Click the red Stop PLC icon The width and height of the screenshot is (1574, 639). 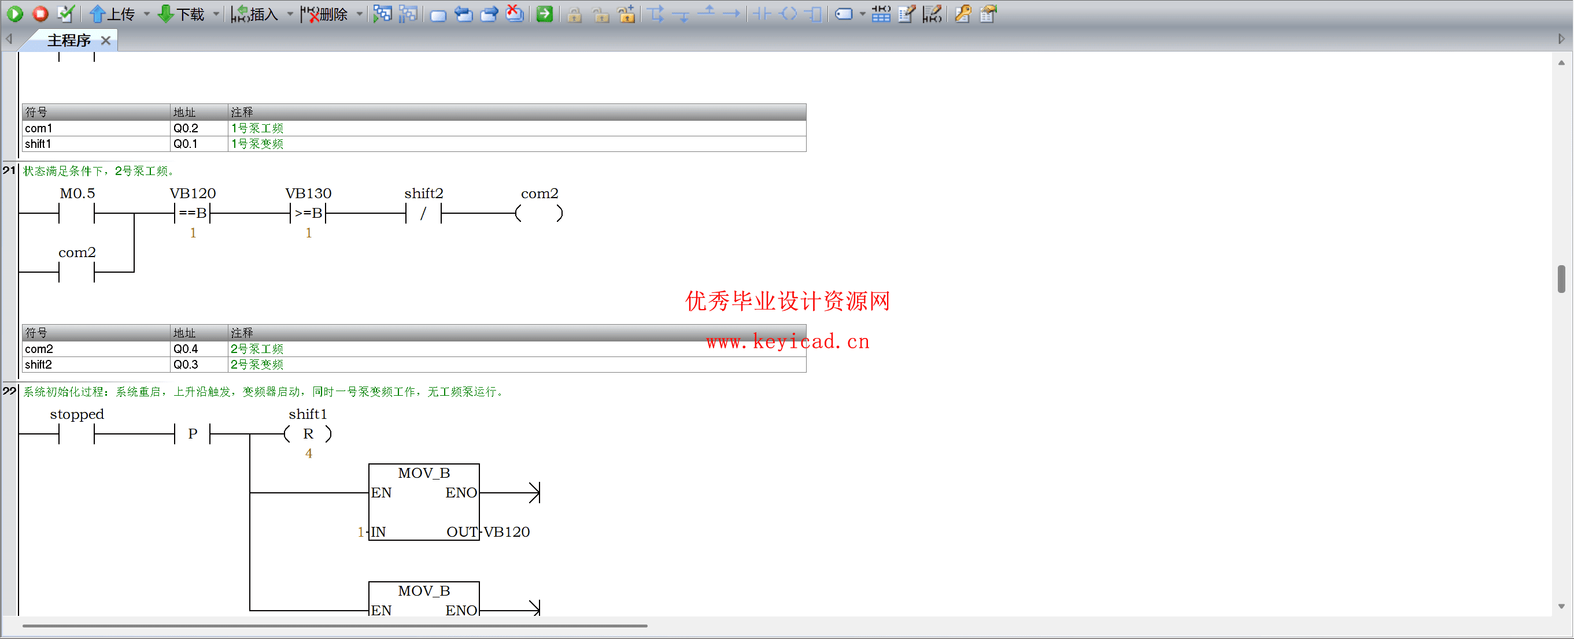[40, 13]
